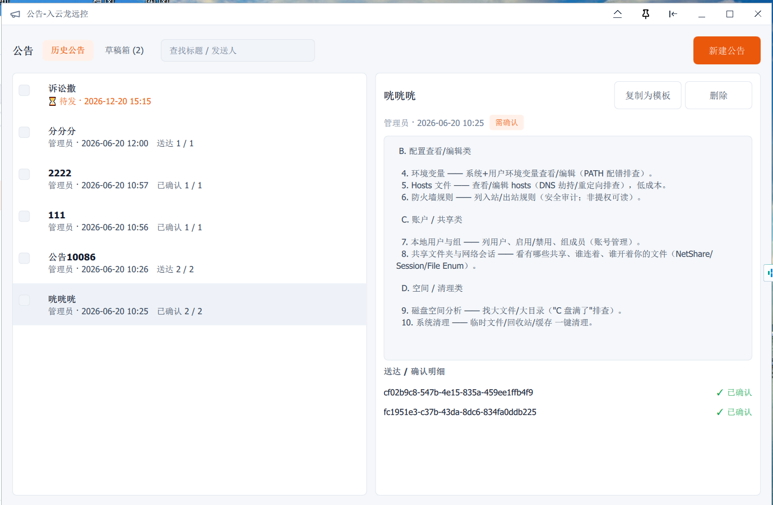Click the collapse-up arrow in title bar
Viewport: 773px width, 505px height.
click(618, 14)
